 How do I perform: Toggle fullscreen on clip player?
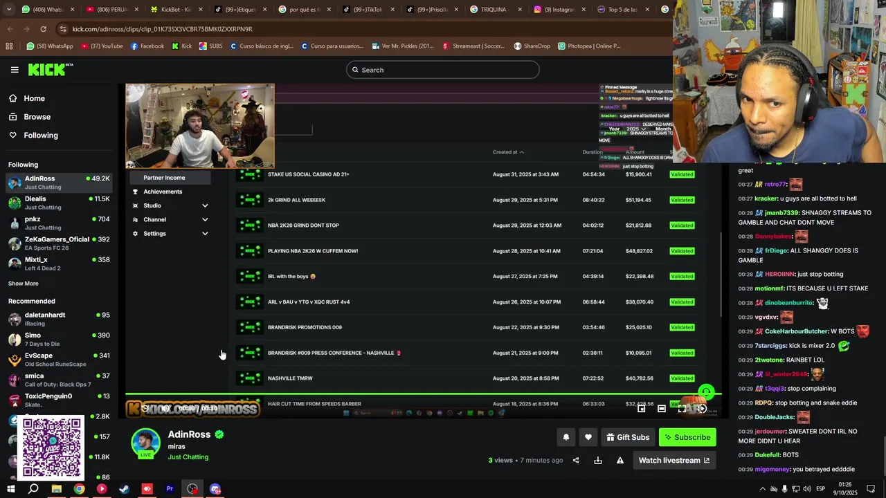682,409
